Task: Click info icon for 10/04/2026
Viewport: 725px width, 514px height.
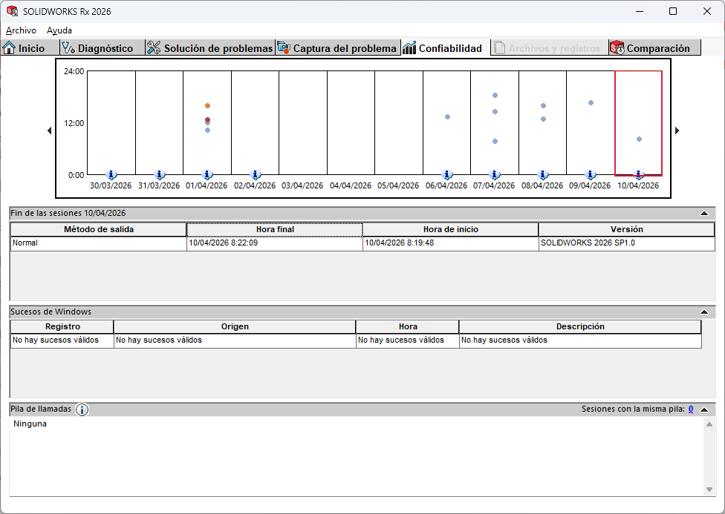Action: 639,174
